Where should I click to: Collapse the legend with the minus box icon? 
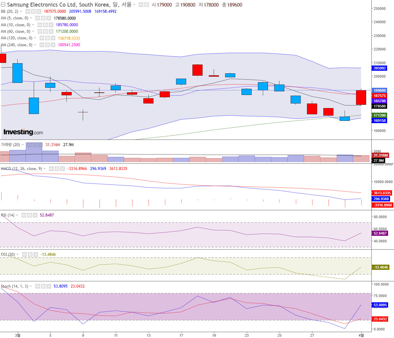click(x=3, y=5)
